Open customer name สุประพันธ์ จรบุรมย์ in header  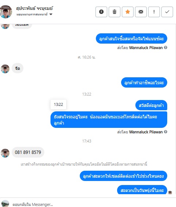[x=34, y=8]
